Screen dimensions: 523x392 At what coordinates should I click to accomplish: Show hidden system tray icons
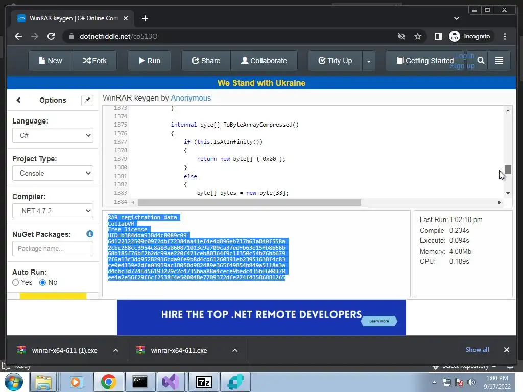pos(434,382)
